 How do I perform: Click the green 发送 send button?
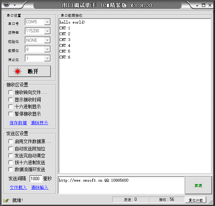click(x=198, y=185)
